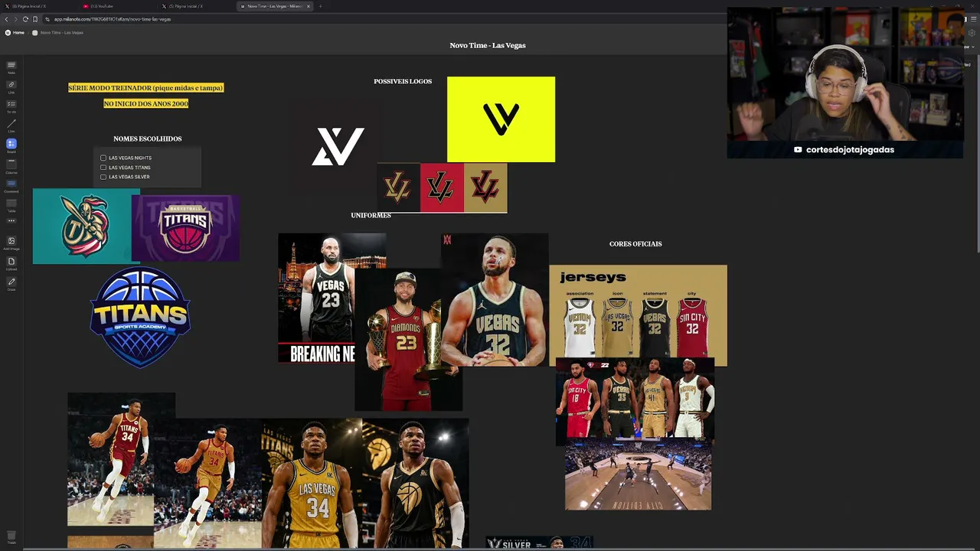980x551 pixels.
Task: Click the POSSIVEIS LOGOS heading
Action: click(x=403, y=81)
